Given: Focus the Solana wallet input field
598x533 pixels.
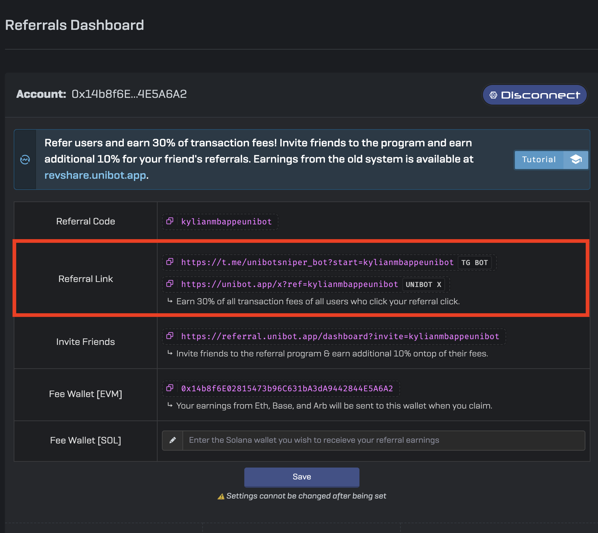Looking at the screenshot, I should (384, 441).
